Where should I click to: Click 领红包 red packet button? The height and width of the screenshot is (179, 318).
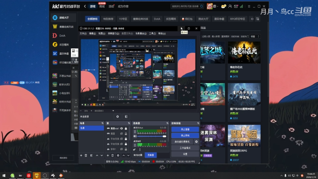pyautogui.click(x=187, y=19)
